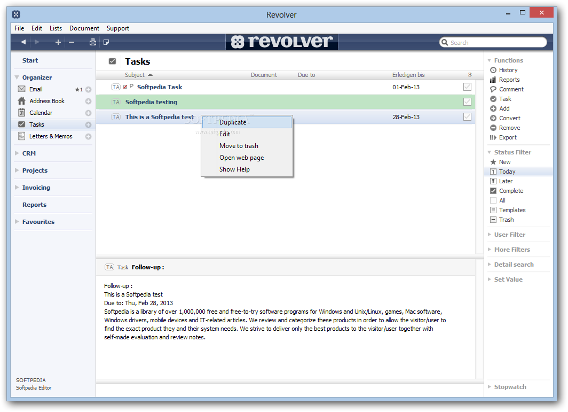Expand the More Filters panel
Viewport: 568px width, 412px height.
click(x=490, y=249)
